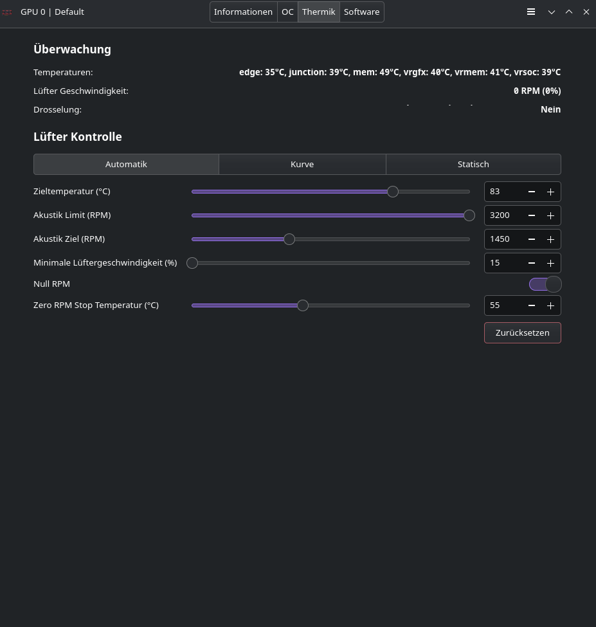This screenshot has height=627, width=596.
Task: Click the Zero RPM Stop Temperatur slider
Action: click(303, 305)
